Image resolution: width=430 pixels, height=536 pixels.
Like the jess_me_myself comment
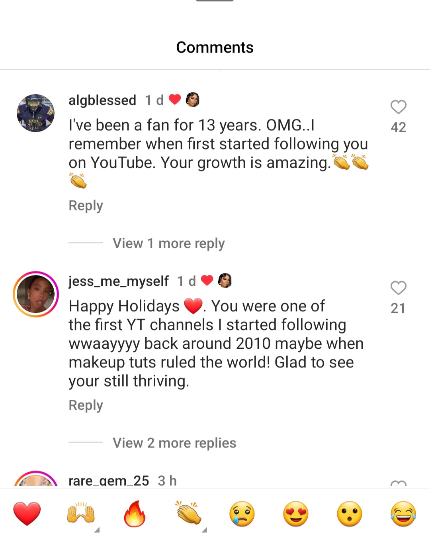(398, 288)
